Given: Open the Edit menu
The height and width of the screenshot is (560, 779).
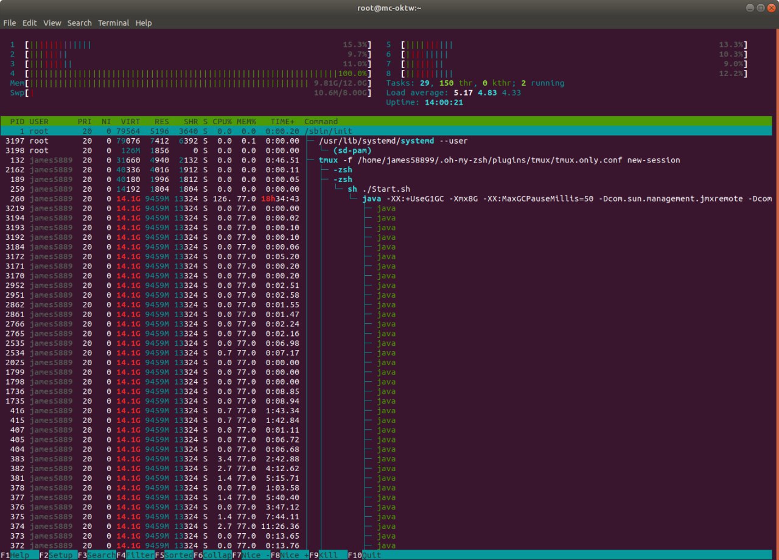Looking at the screenshot, I should point(29,23).
